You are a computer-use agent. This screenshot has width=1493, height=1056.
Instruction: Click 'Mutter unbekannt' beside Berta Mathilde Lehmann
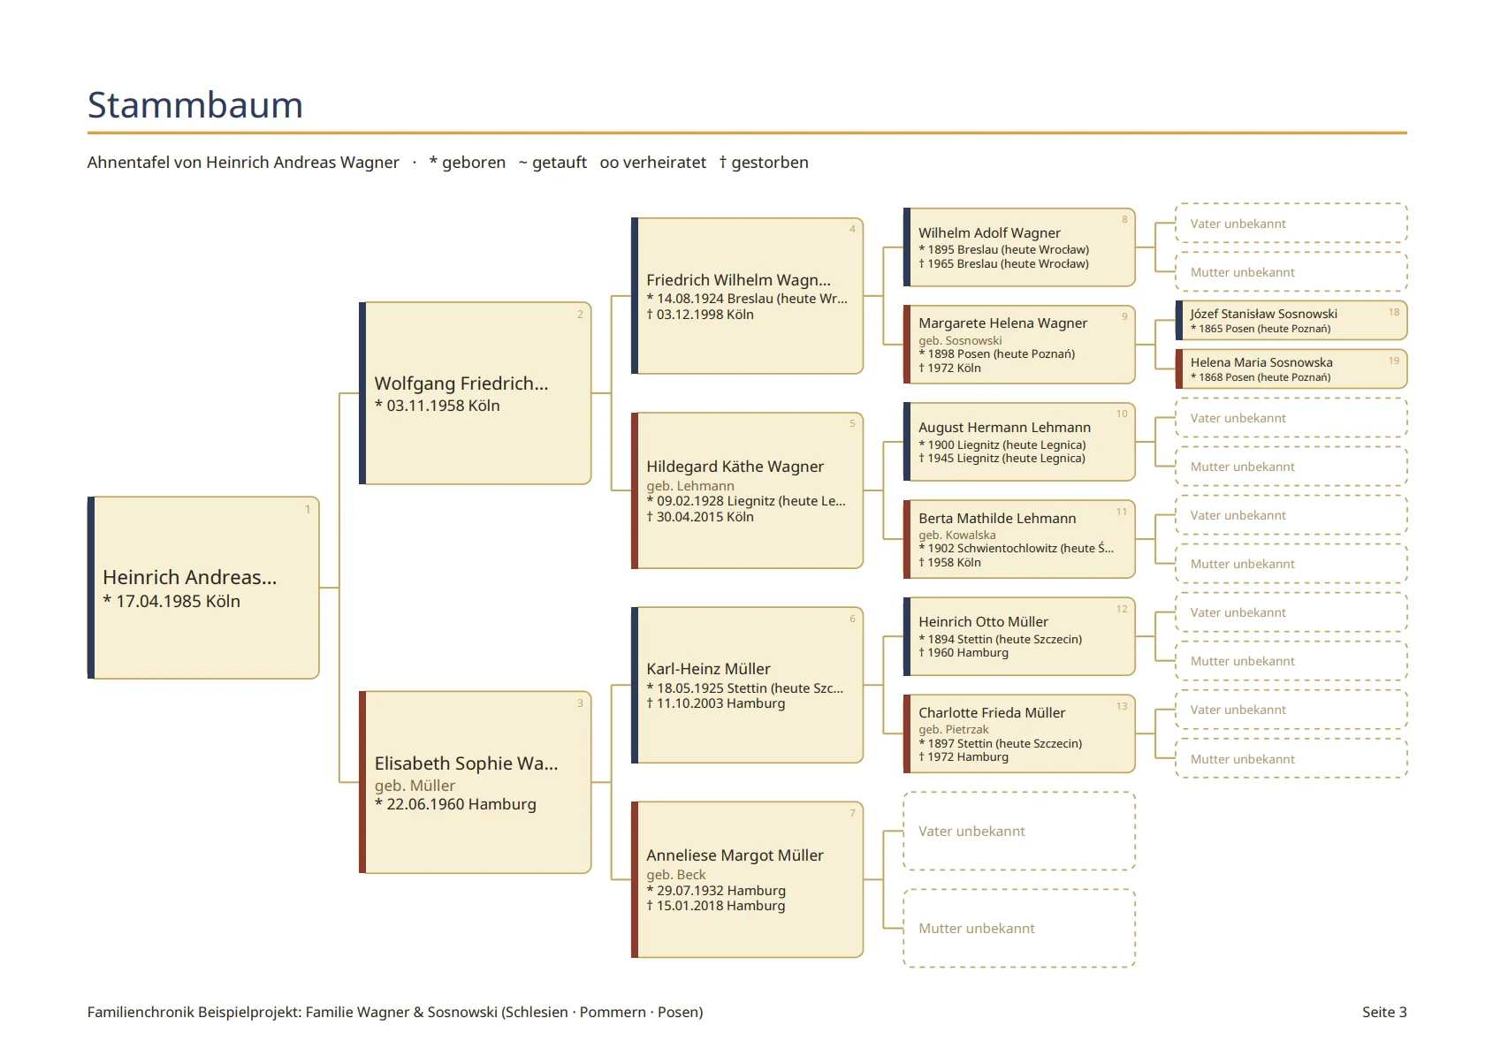pos(1291,563)
